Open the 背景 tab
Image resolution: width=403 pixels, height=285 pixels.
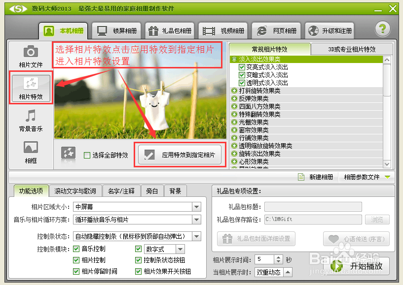[x=175, y=191]
